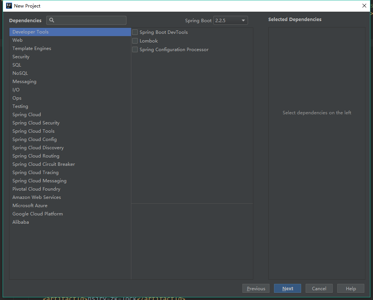This screenshot has height=300, width=373.
Task: Open Pivotal Cloud Foundry category
Action: pyautogui.click(x=70, y=189)
